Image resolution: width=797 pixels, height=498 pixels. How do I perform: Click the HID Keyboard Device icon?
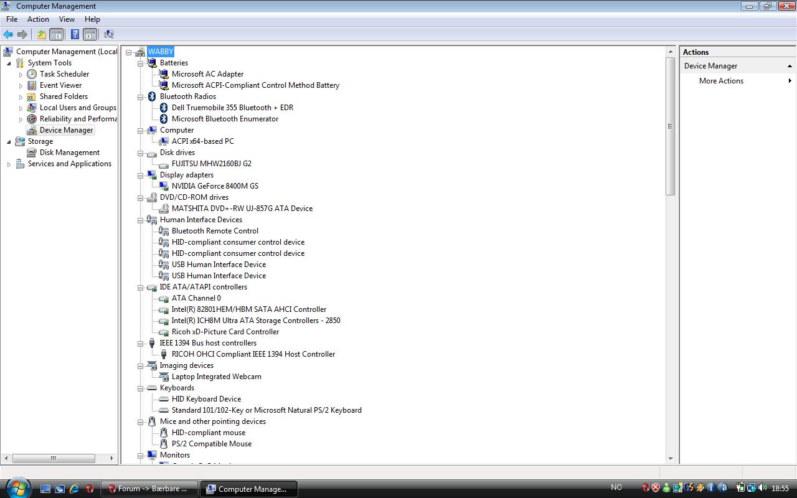[164, 399]
